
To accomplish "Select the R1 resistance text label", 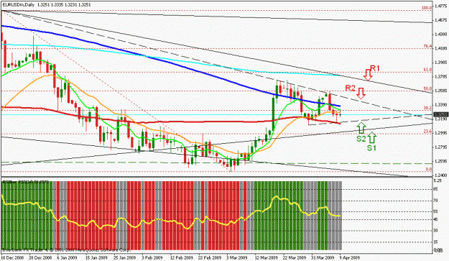I will point(374,68).
